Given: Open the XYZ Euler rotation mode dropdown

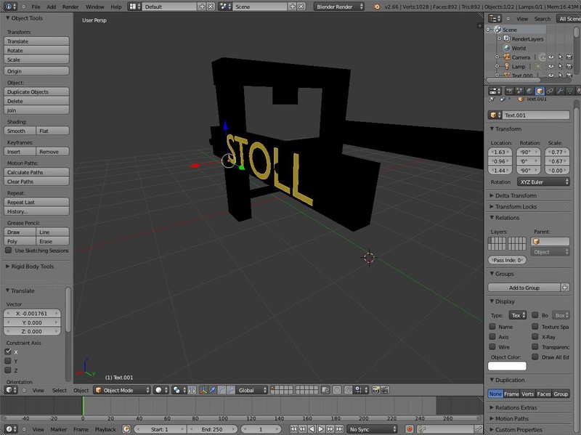Looking at the screenshot, I should pos(543,182).
